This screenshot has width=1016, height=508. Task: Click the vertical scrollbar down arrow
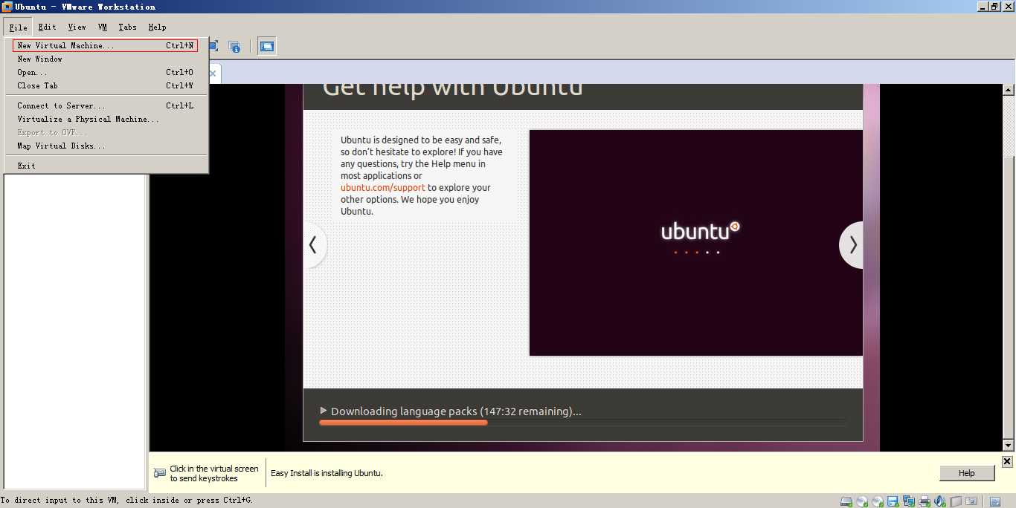click(1009, 446)
